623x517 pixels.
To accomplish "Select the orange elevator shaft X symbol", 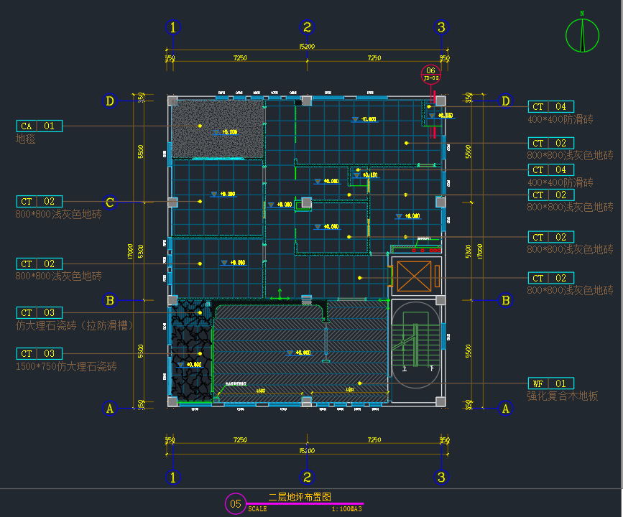I will pyautogui.click(x=414, y=276).
